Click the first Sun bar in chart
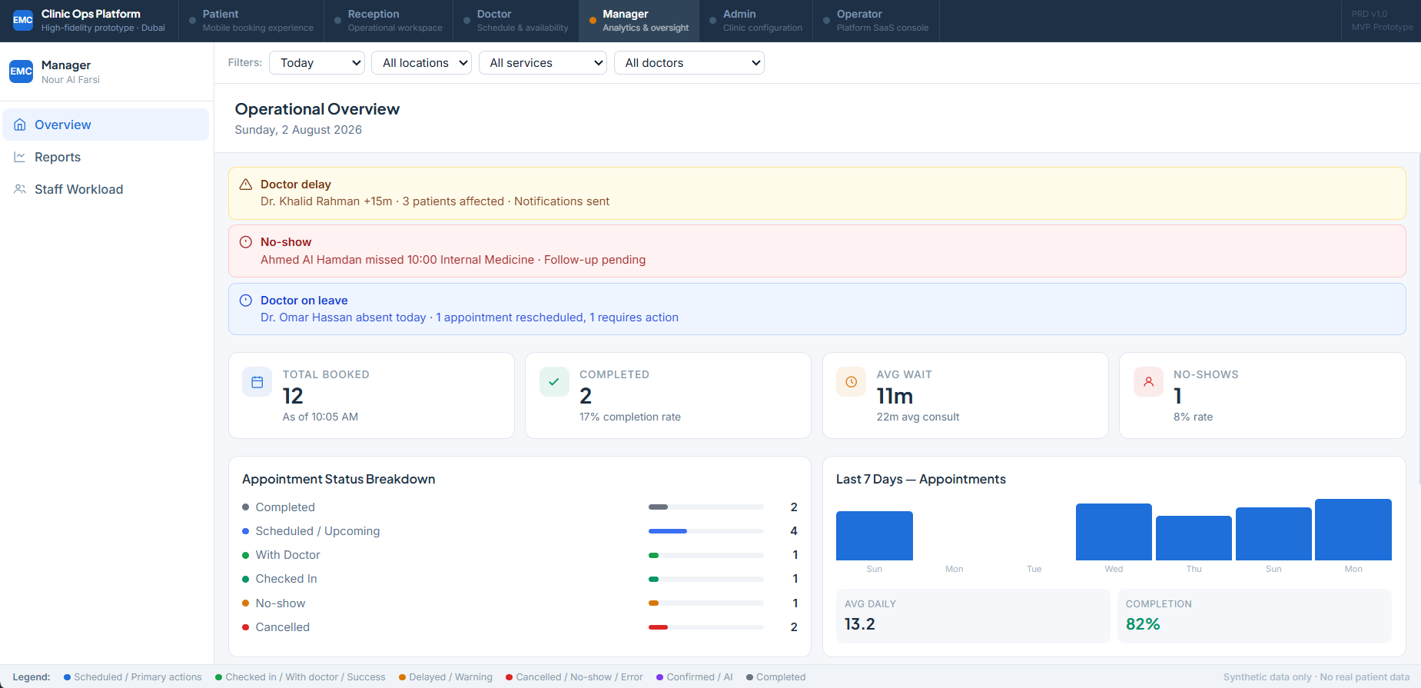The width and height of the screenshot is (1421, 688). tap(875, 536)
